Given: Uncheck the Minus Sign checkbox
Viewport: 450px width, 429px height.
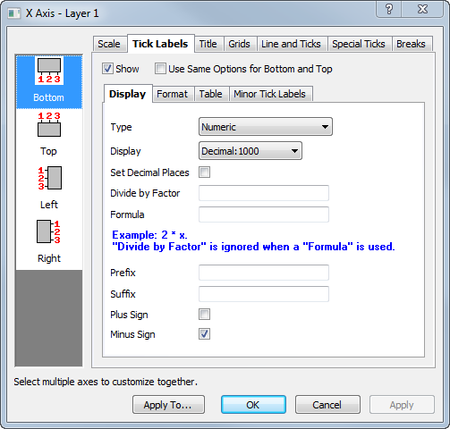Looking at the screenshot, I should [x=204, y=334].
